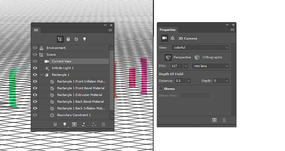Open the Distance value dropdown arrow
The height and width of the screenshot is (151, 285).
pos(188,81)
